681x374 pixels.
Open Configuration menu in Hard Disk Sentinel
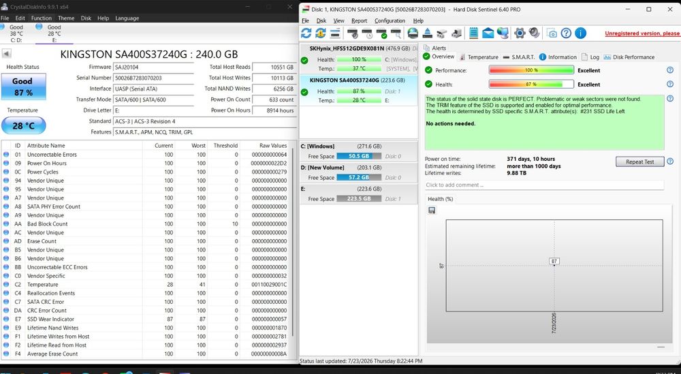coord(390,20)
